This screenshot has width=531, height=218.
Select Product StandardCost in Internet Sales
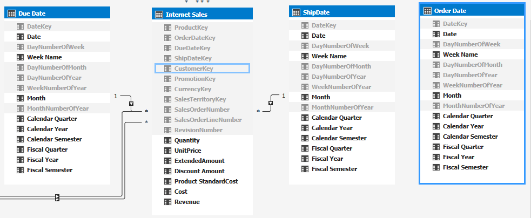coord(206,181)
